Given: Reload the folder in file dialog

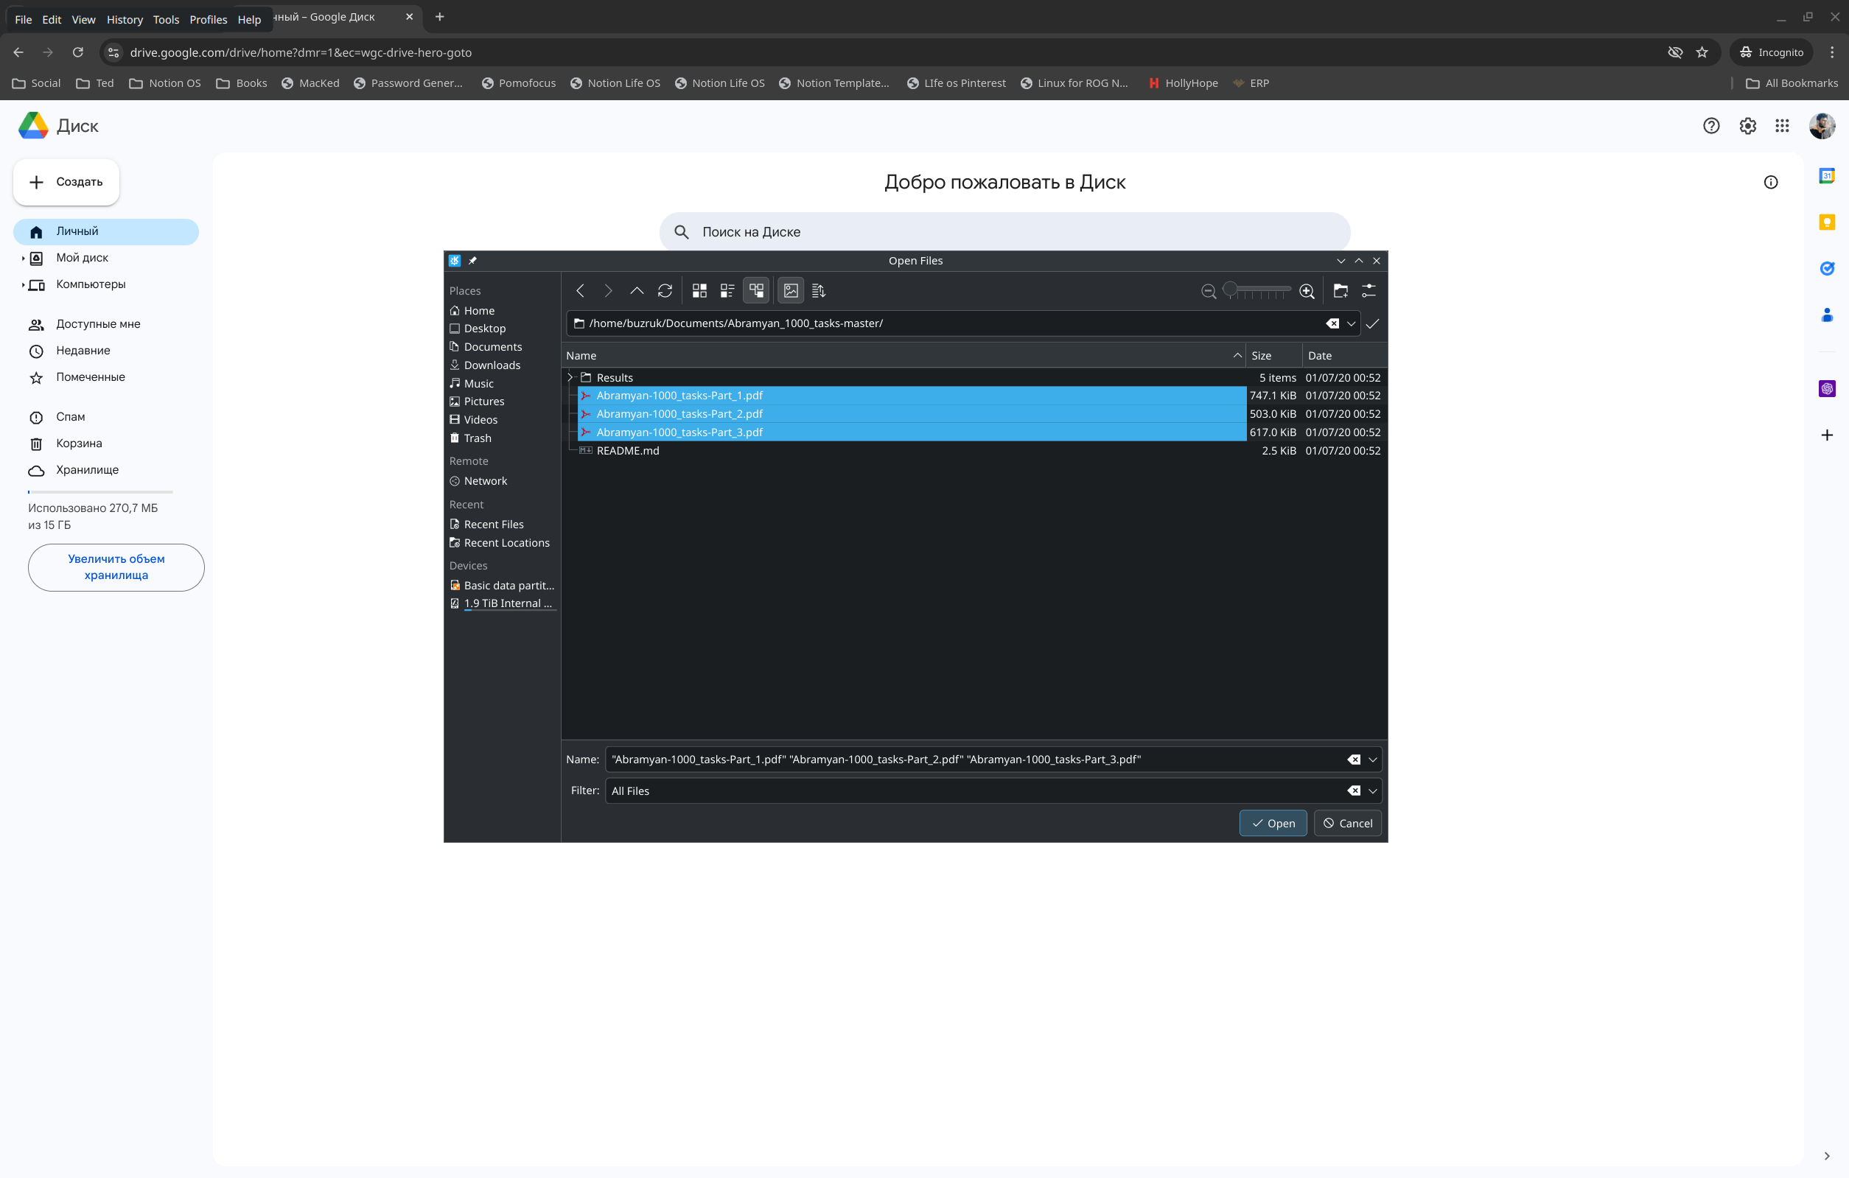Looking at the screenshot, I should point(665,291).
